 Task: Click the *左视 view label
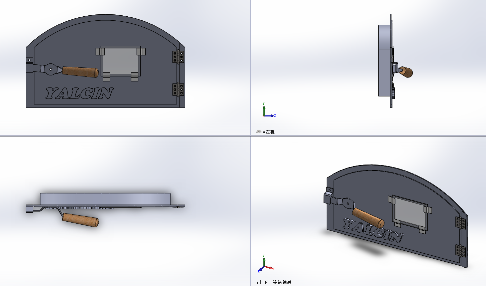click(269, 132)
